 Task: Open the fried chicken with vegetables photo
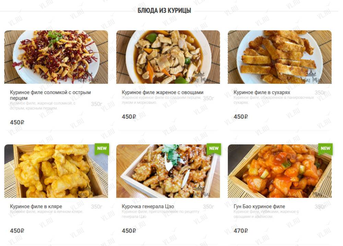tap(168, 57)
